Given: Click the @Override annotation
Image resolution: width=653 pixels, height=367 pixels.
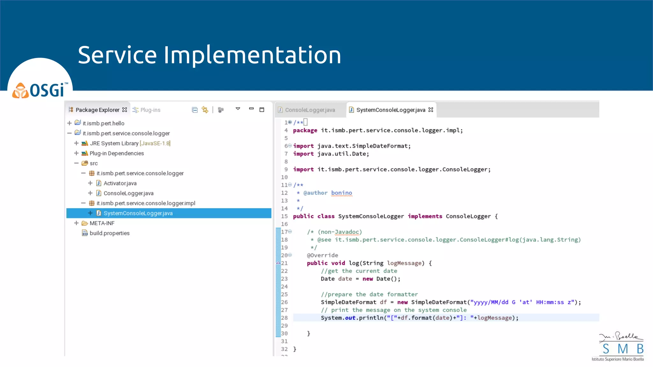Looking at the screenshot, I should [x=322, y=255].
